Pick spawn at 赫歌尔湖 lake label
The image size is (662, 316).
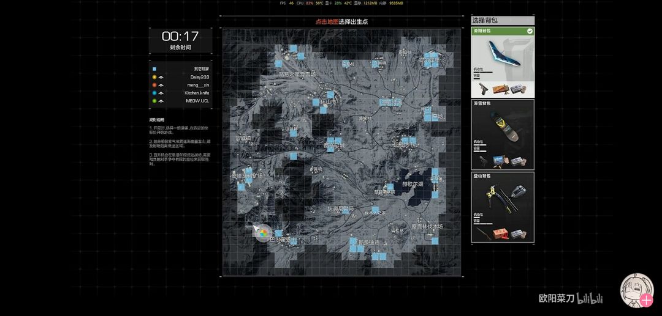(413, 185)
